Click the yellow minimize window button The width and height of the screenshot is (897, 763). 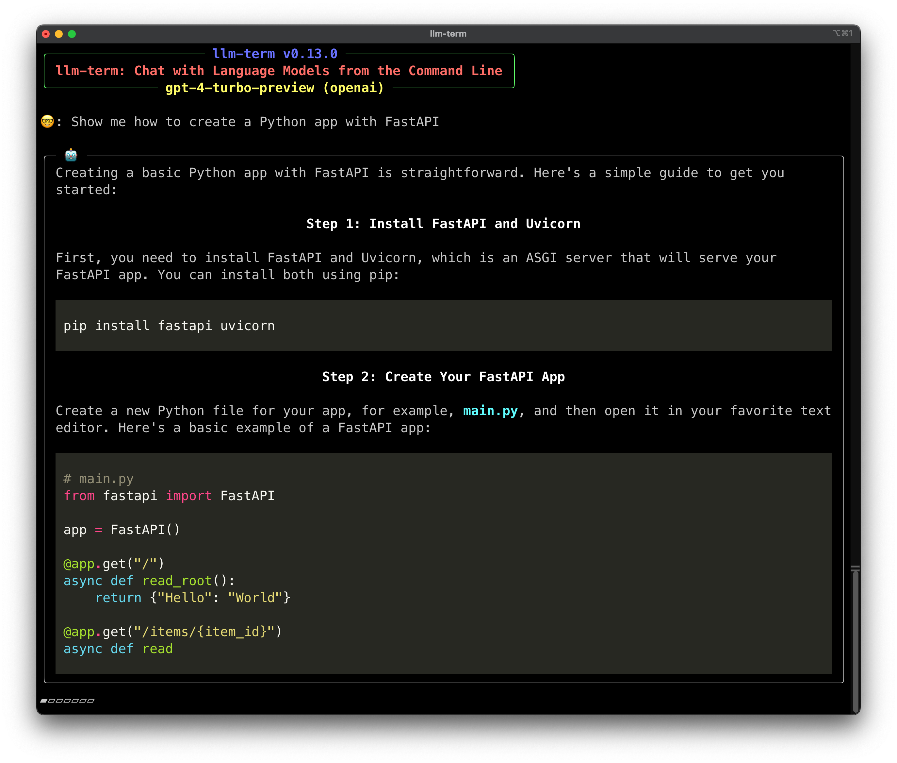click(59, 34)
